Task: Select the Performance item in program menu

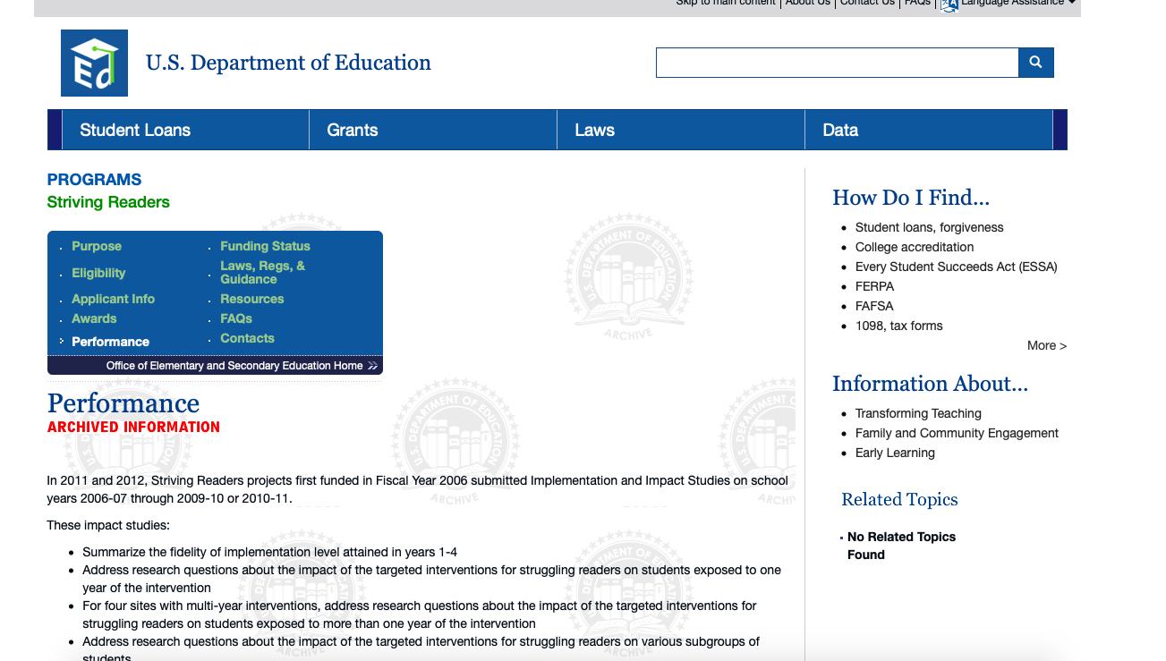Action: 111,342
